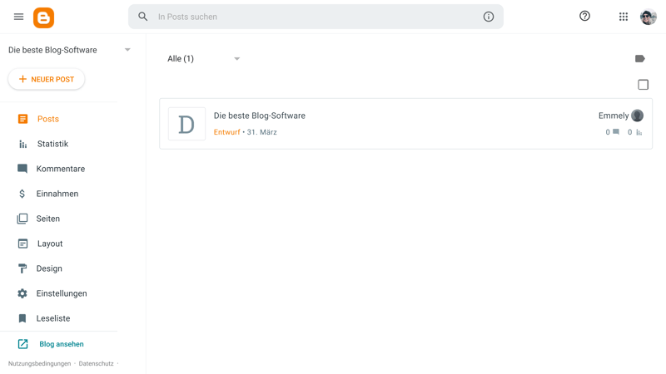
Task: Click the magnifier search icon
Action: click(x=142, y=17)
